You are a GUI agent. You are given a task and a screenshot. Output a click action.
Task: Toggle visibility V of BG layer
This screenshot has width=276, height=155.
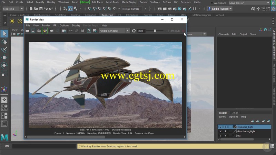click(220, 135)
